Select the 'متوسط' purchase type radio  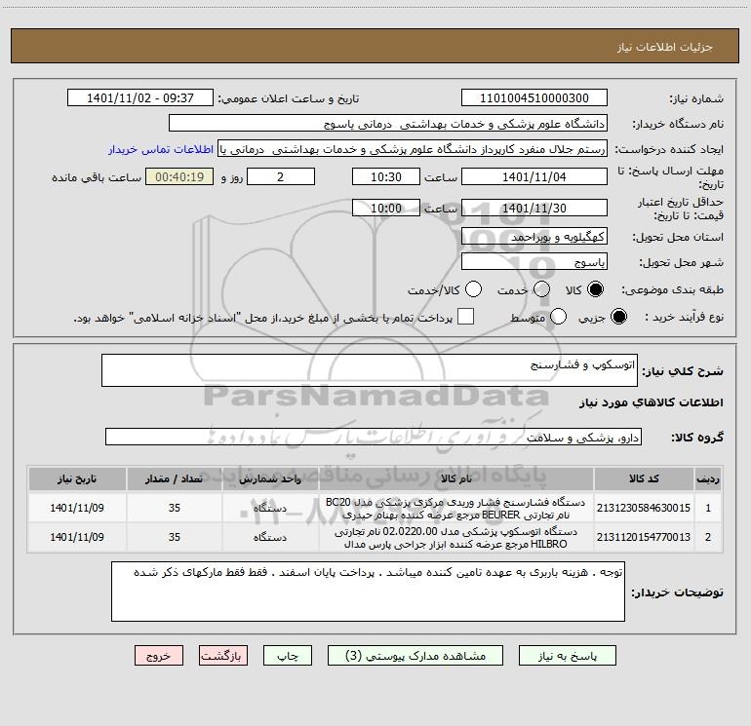(x=558, y=317)
